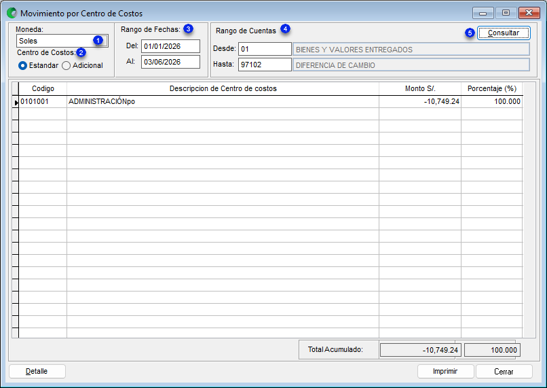Click the DIFERENCIA DE CAMBIO description field

pos(411,65)
